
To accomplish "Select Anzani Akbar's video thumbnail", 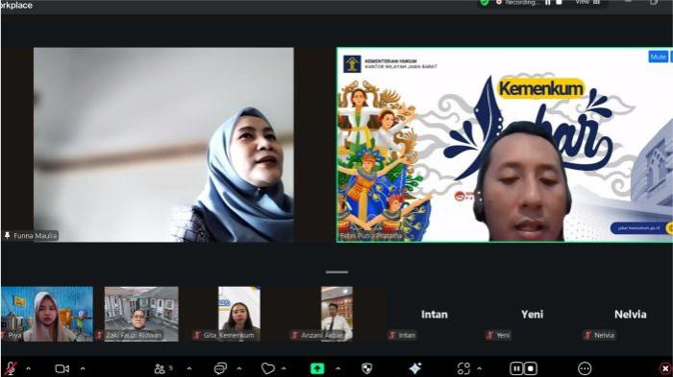I will 336,314.
